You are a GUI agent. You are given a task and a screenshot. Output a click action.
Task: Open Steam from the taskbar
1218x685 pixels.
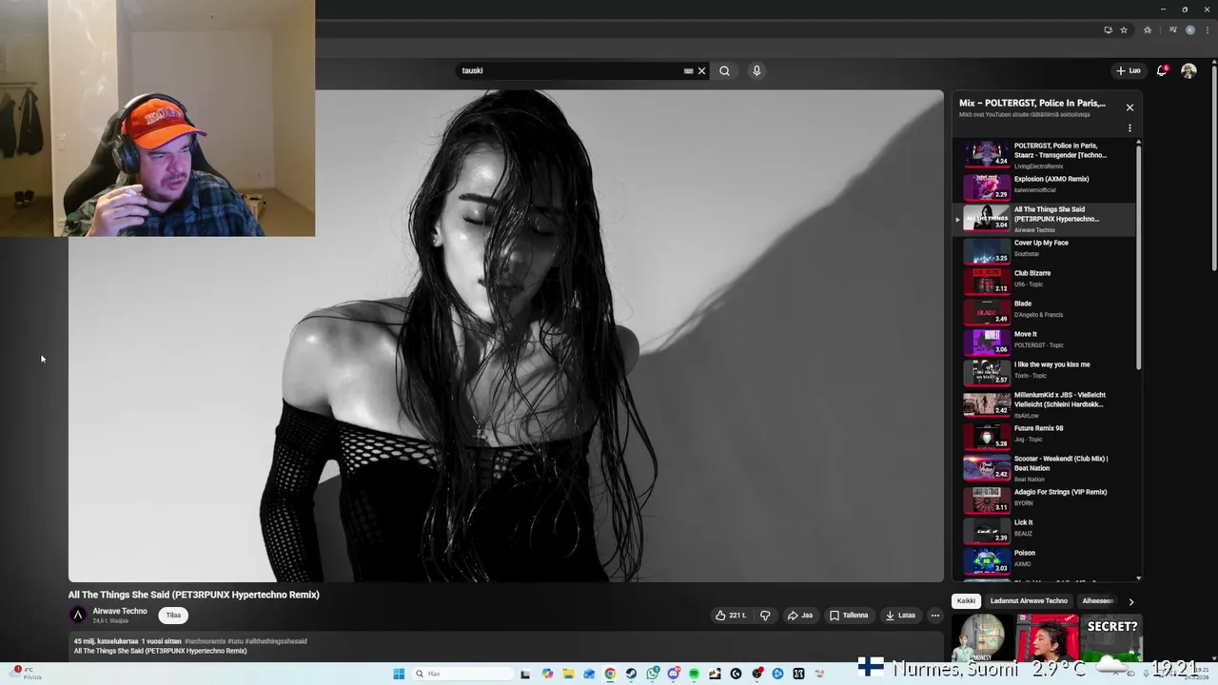point(631,674)
